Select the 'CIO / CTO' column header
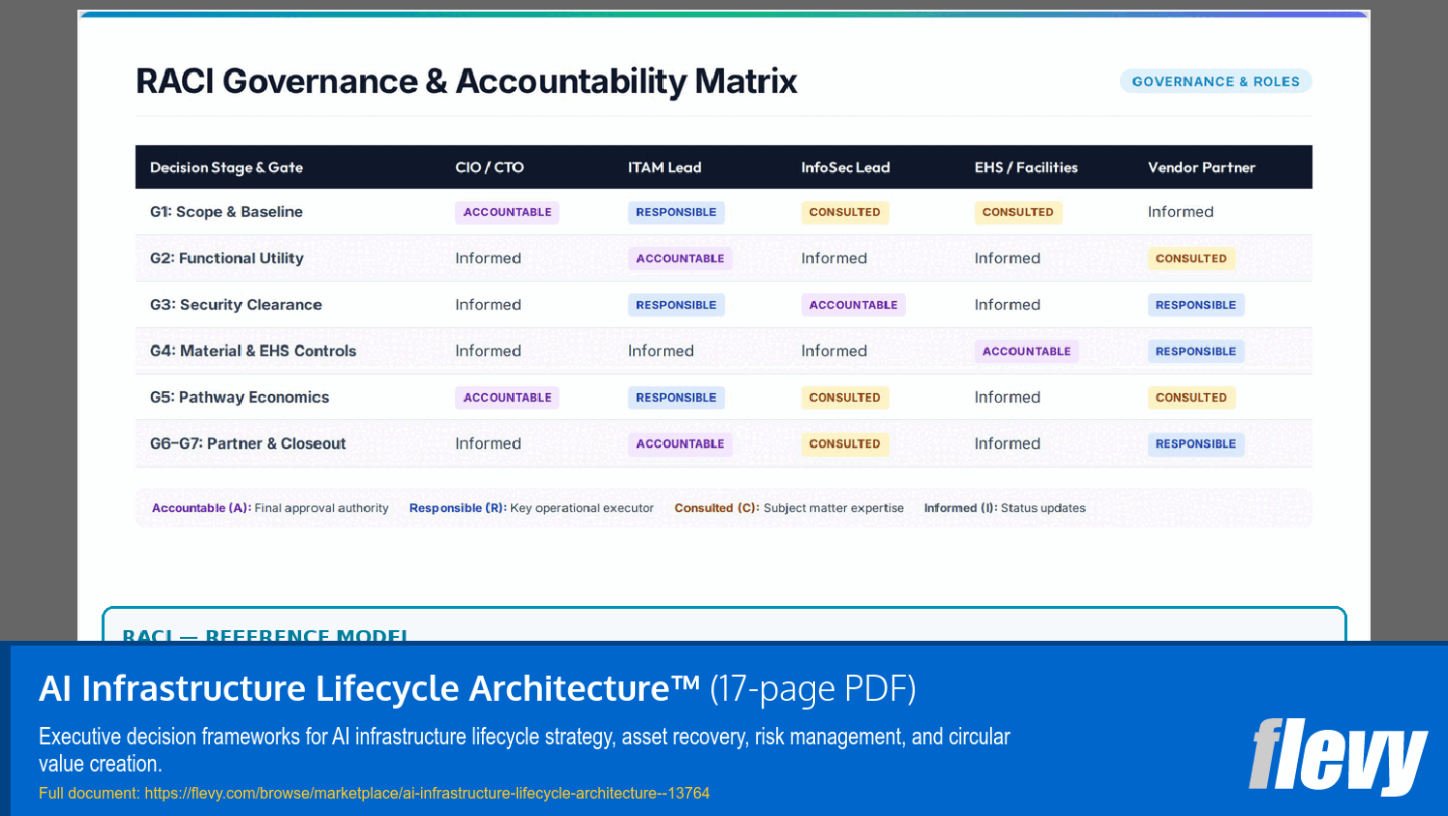Image resolution: width=1448 pixels, height=816 pixels. 490,167
